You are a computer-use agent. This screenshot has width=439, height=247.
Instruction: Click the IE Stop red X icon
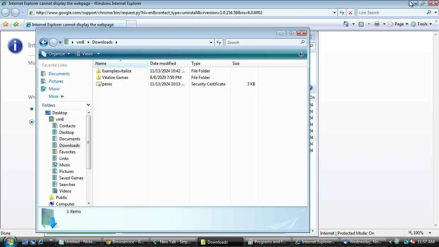pyautogui.click(x=350, y=13)
